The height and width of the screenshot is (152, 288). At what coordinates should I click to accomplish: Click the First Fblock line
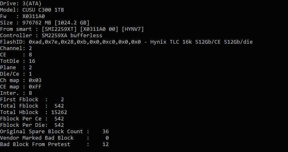coord(32,100)
